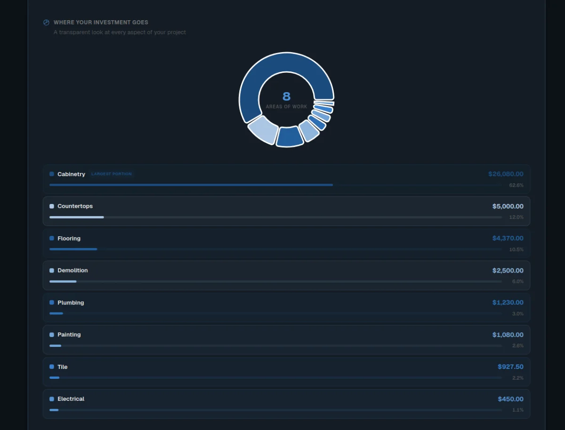Open the Demolition row

point(286,275)
